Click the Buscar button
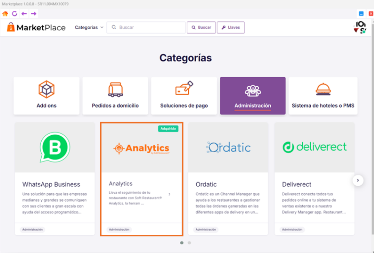This screenshot has height=253, width=374. pyautogui.click(x=201, y=27)
